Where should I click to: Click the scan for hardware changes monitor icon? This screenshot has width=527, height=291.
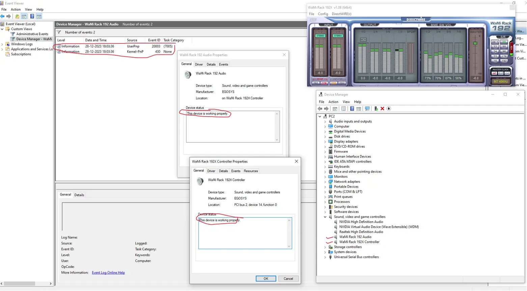367,108
